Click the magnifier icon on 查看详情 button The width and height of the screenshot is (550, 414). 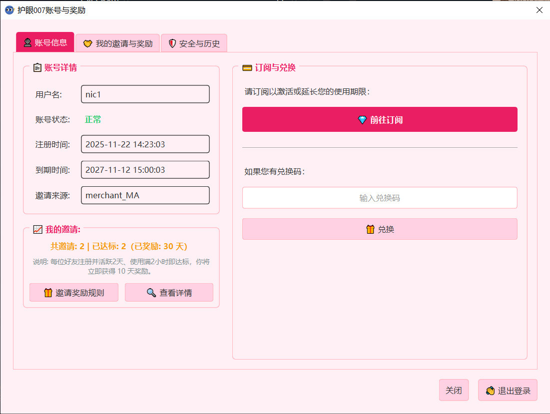(151, 292)
